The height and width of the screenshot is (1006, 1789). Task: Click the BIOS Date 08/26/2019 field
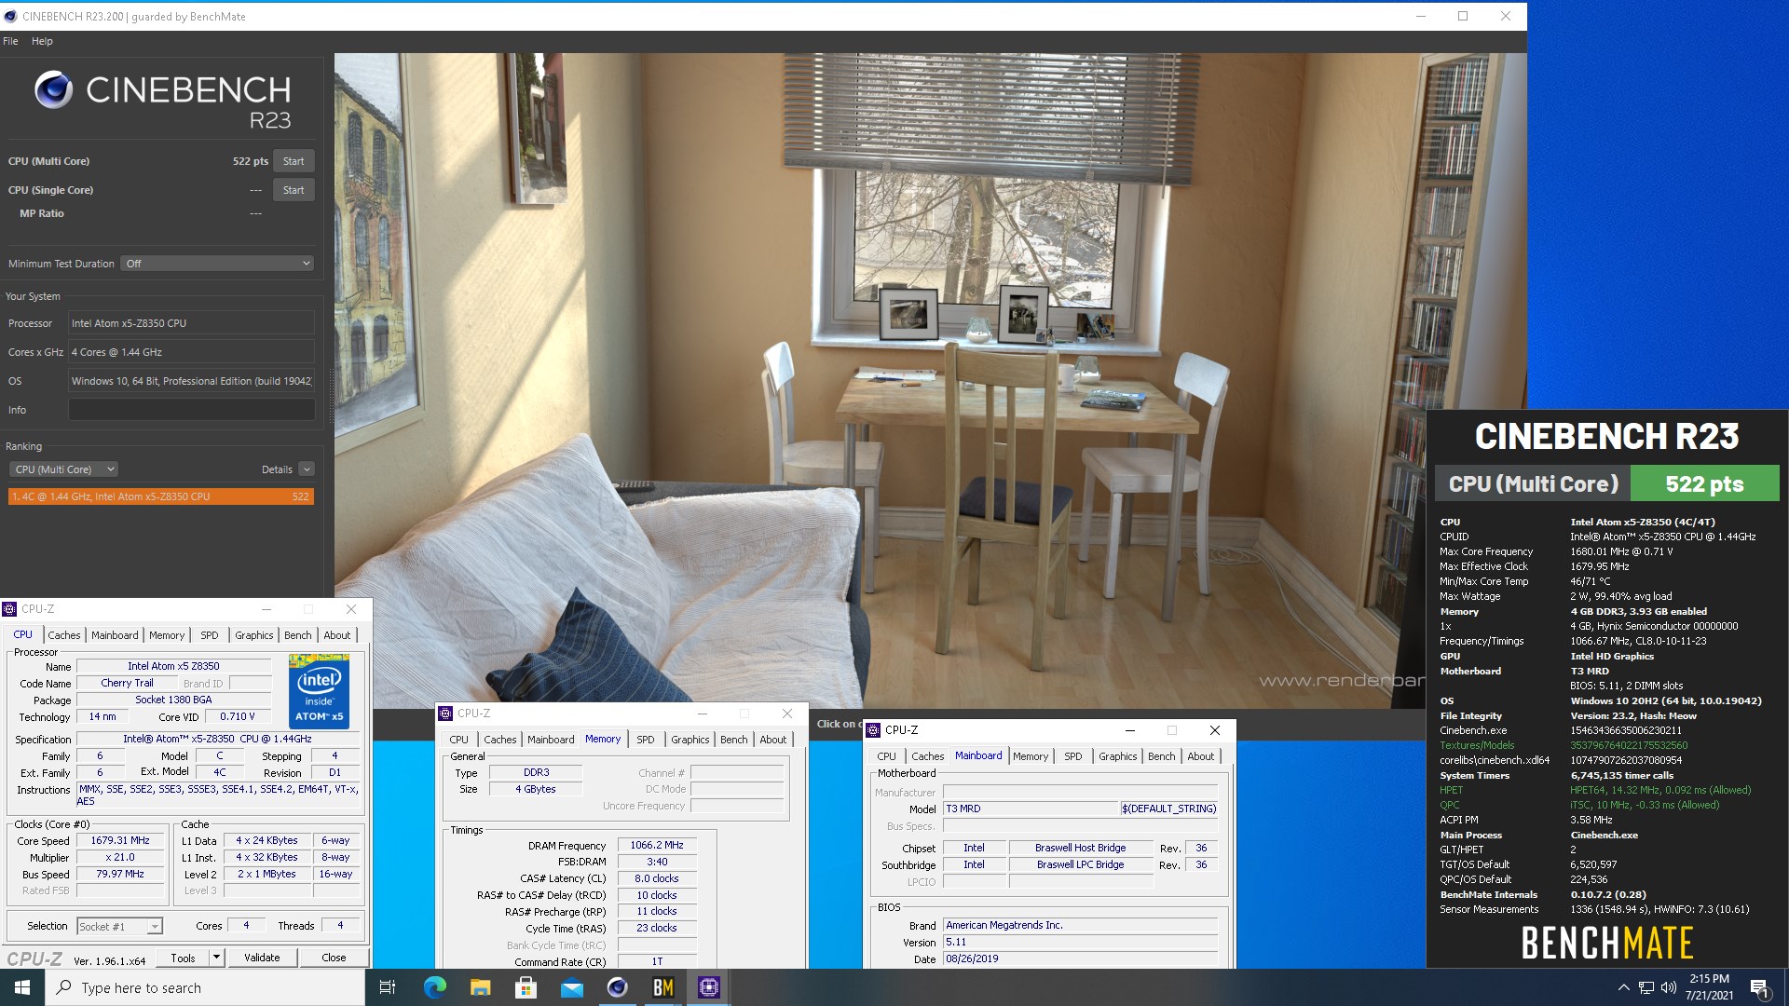tap(1080, 958)
